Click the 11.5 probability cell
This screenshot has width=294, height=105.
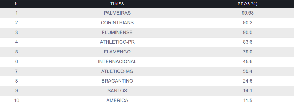(x=248, y=101)
